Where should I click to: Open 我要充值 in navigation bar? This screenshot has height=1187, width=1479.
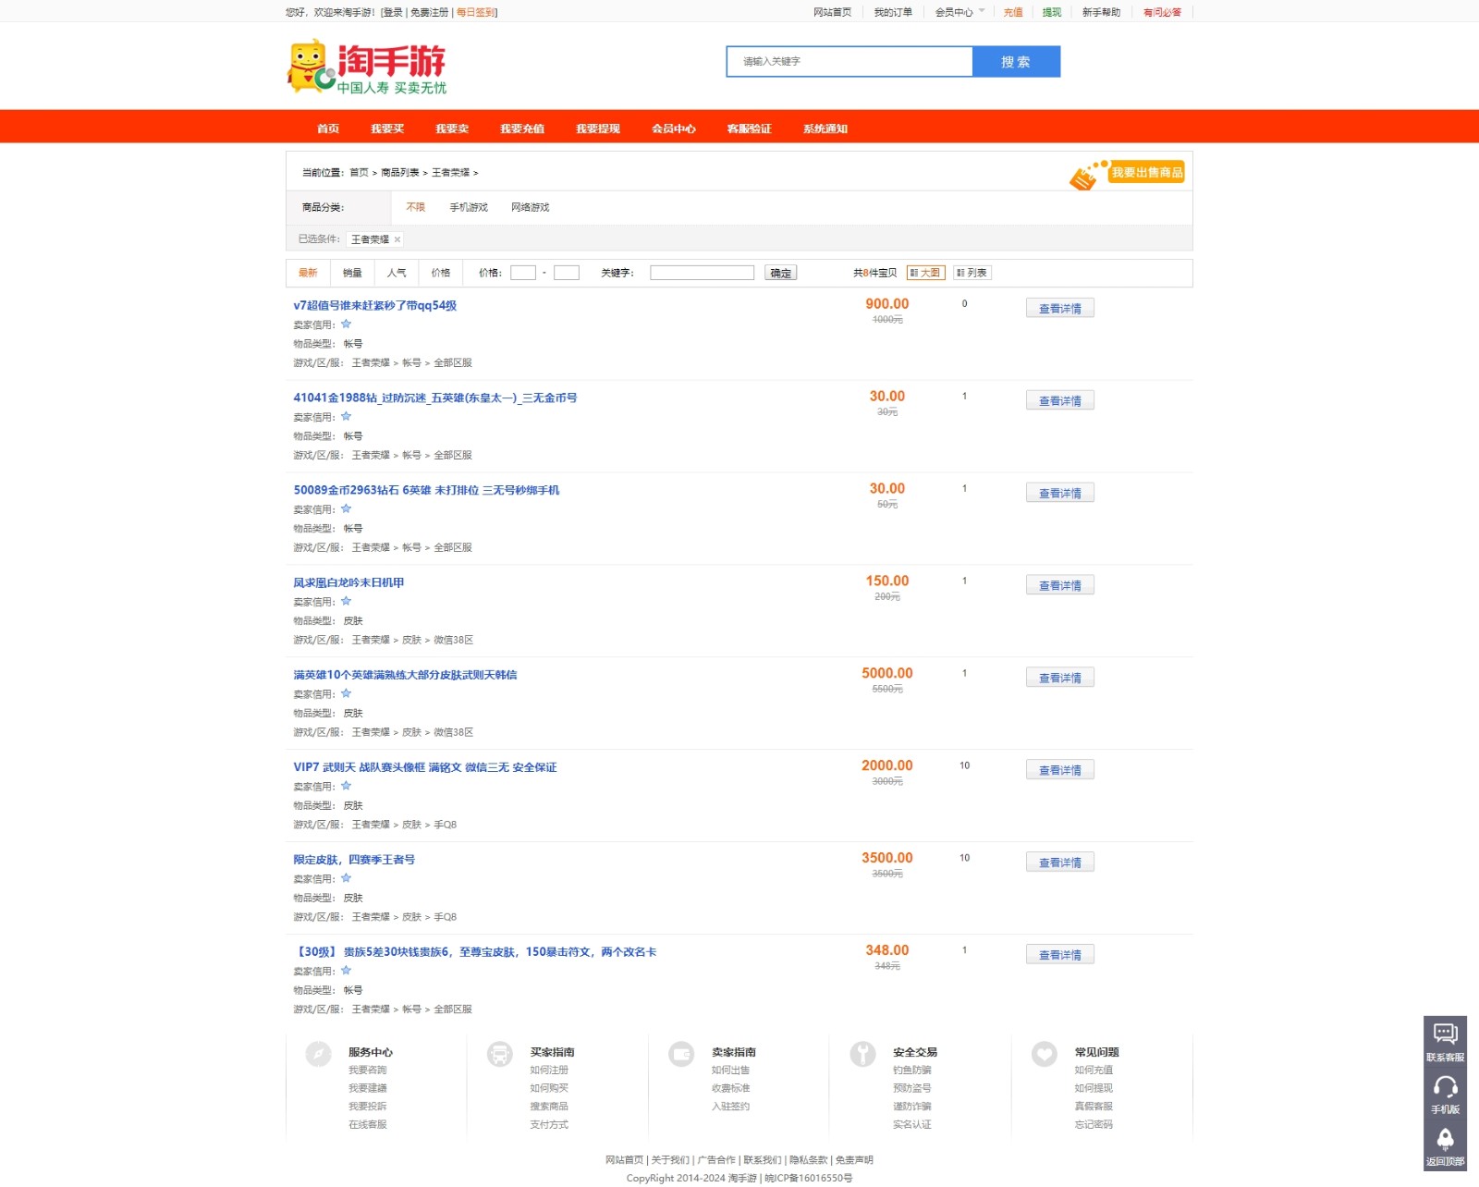(522, 128)
